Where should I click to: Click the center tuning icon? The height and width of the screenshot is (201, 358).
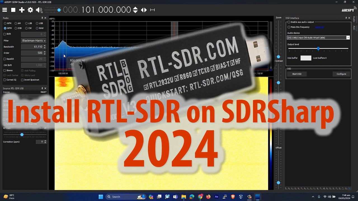click(152, 10)
